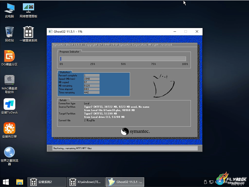Image resolution: width=249 pixels, height=187 pixels.
Task: Click the Symantec logo in Ghost window
Action: pyautogui.click(x=135, y=132)
